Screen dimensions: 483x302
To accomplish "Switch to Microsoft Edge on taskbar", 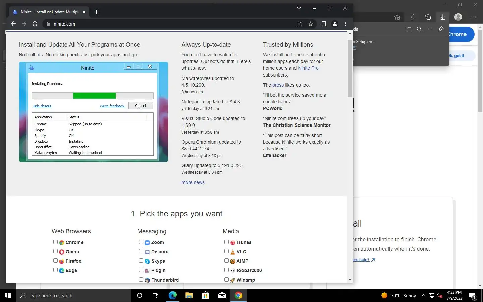I will point(172,295).
